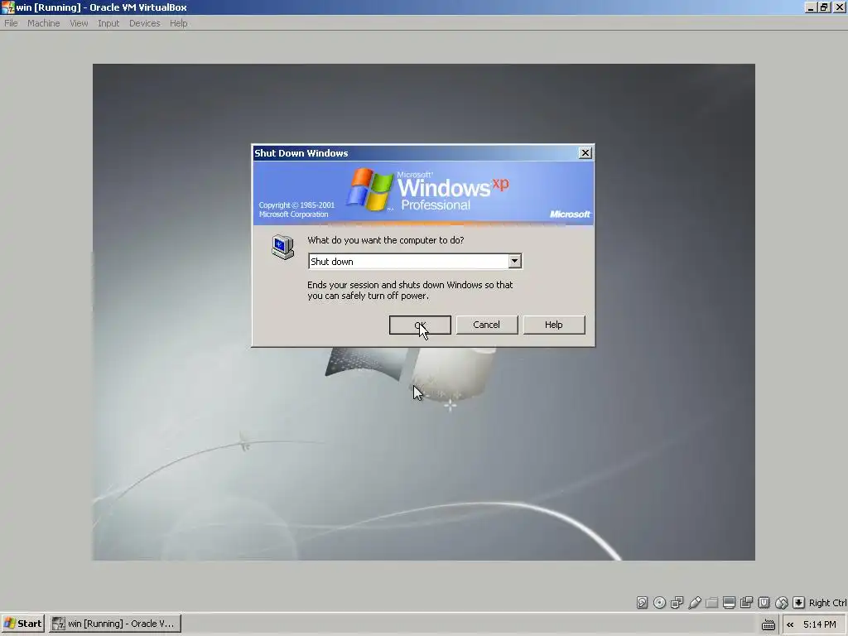Click the shared folders status icon
The height and width of the screenshot is (636, 848).
[x=711, y=603]
